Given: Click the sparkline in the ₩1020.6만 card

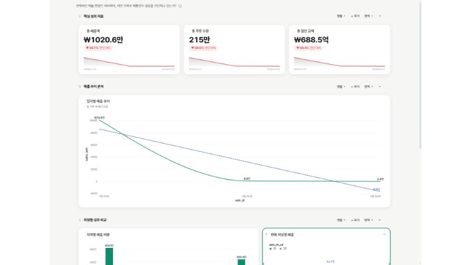Looking at the screenshot, I should (129, 62).
